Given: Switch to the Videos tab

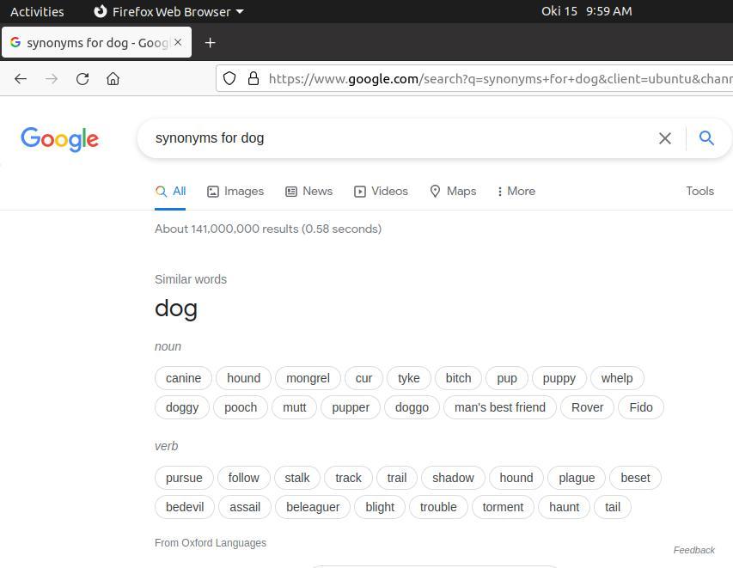Looking at the screenshot, I should (x=381, y=192).
